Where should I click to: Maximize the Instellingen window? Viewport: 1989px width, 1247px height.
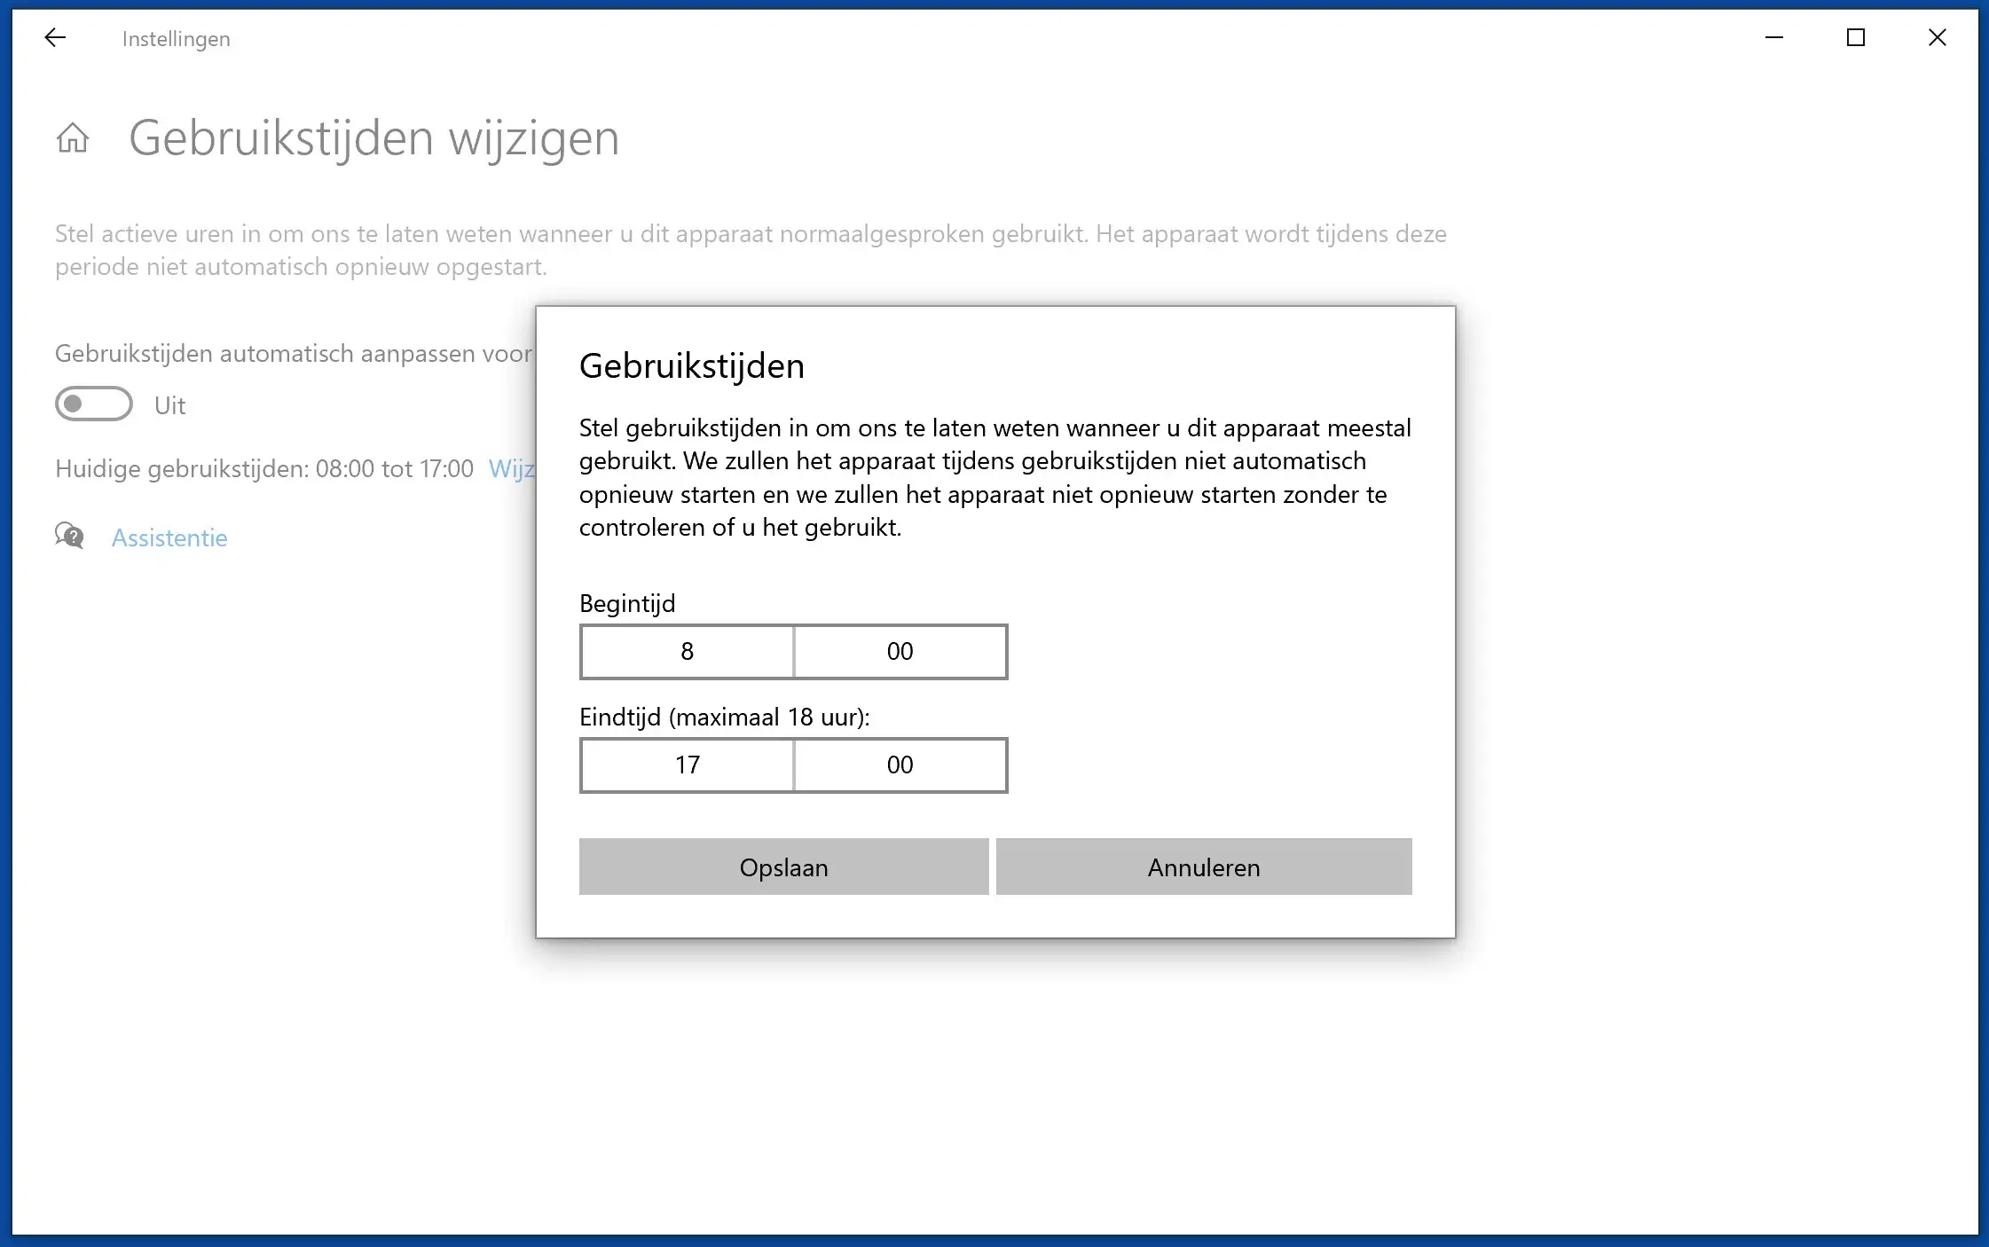click(x=1856, y=38)
